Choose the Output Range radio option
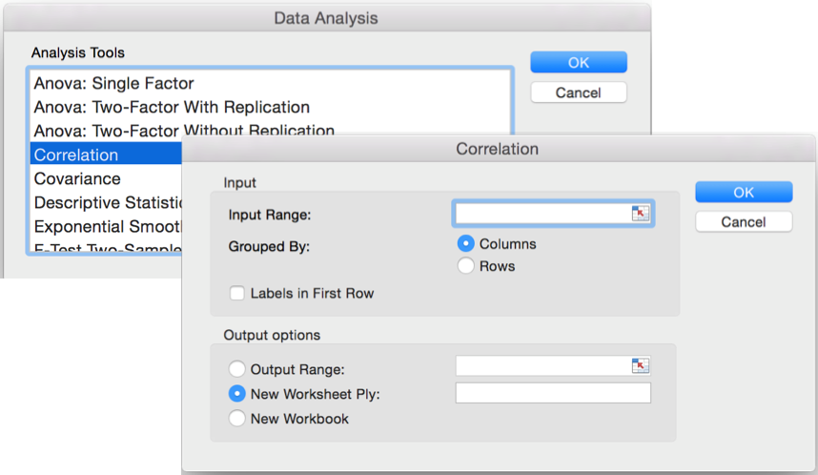Viewport: 818px width, 475px height. tap(236, 369)
